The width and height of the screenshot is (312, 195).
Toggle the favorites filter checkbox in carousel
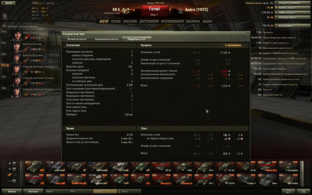[x=15, y=175]
